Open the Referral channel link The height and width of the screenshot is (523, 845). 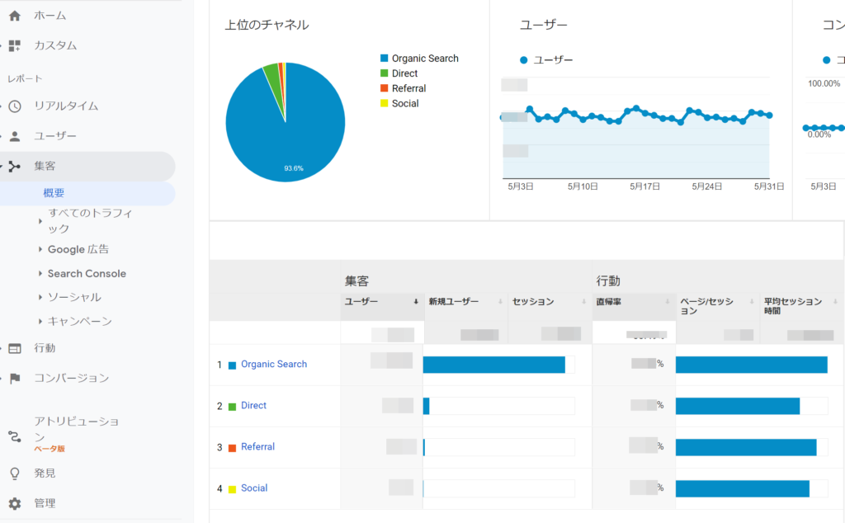pyautogui.click(x=257, y=446)
